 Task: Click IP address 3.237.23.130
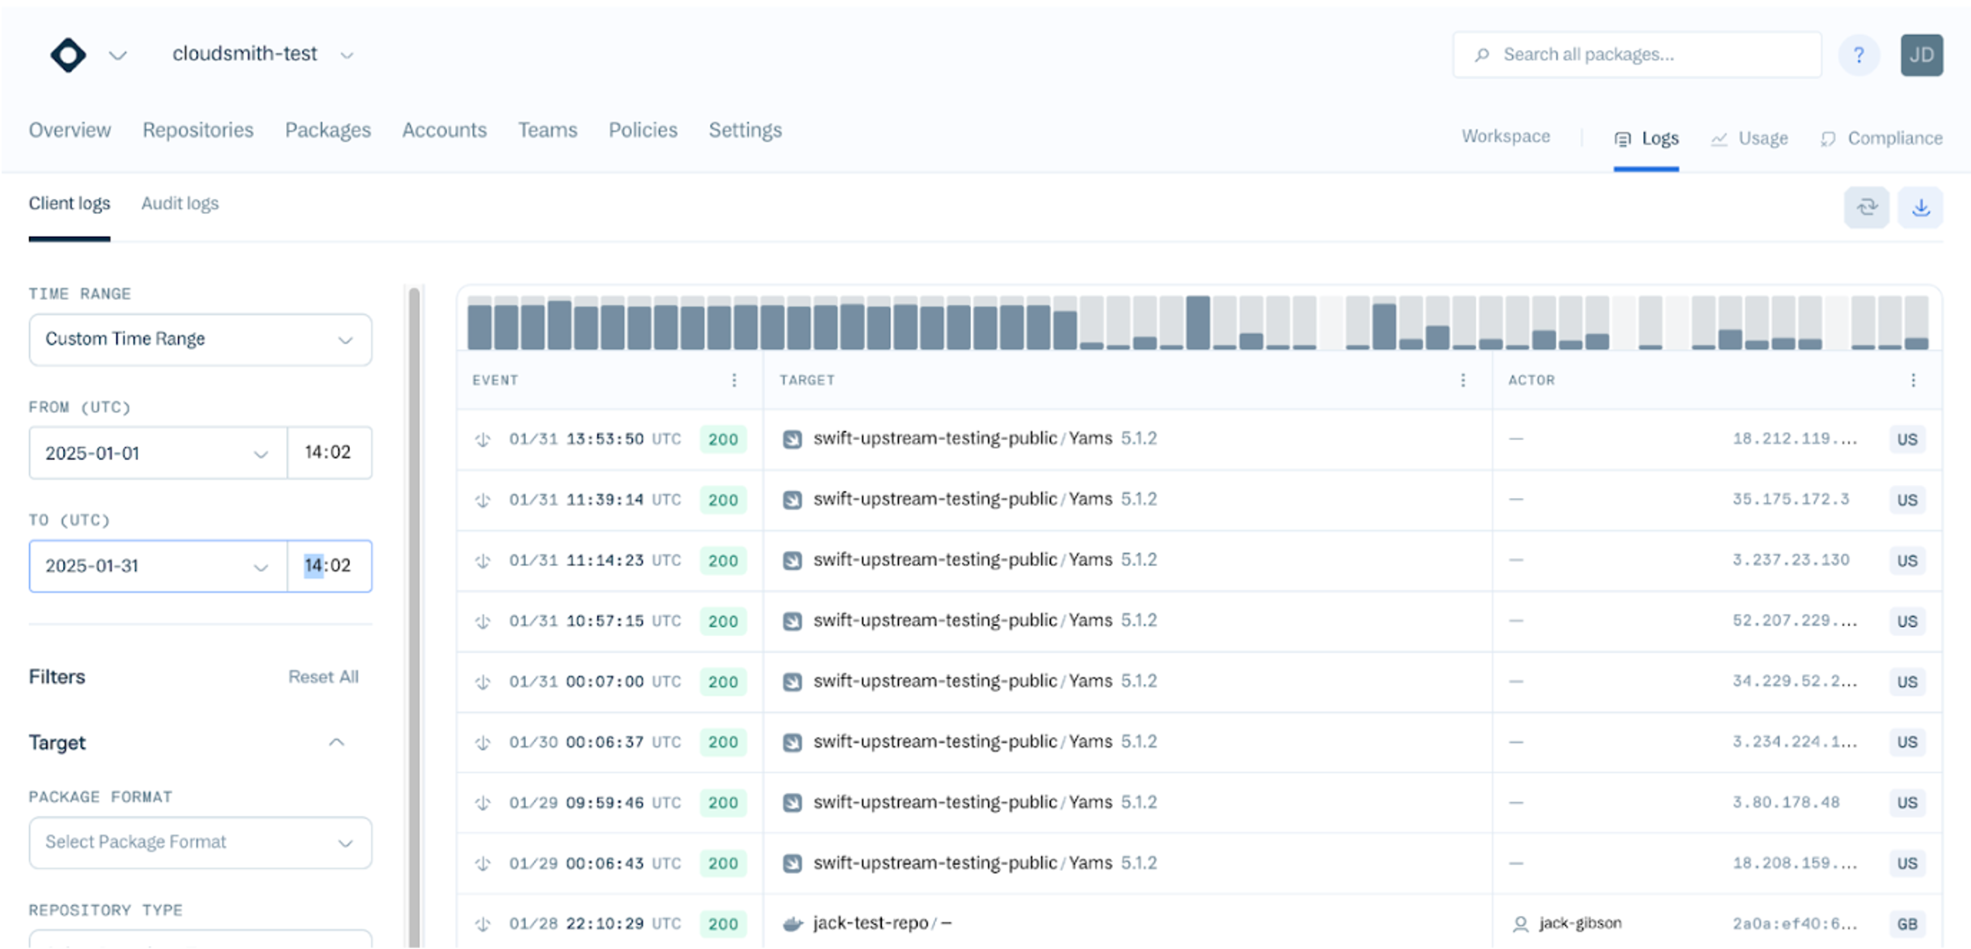pos(1790,560)
